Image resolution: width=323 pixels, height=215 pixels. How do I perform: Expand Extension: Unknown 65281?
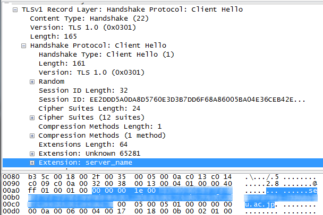coord(32,154)
